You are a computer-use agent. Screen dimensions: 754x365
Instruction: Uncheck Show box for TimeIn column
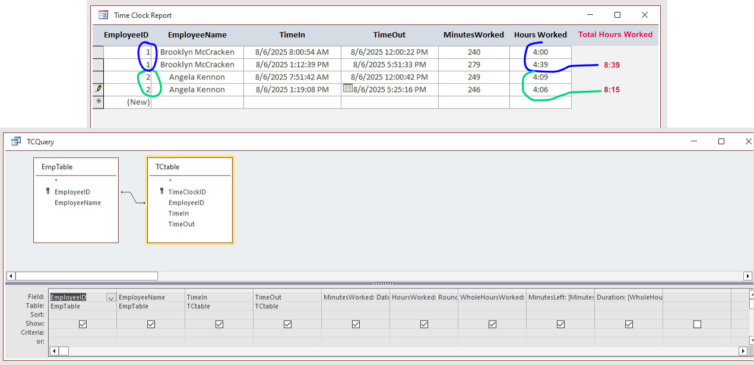pyautogui.click(x=219, y=324)
